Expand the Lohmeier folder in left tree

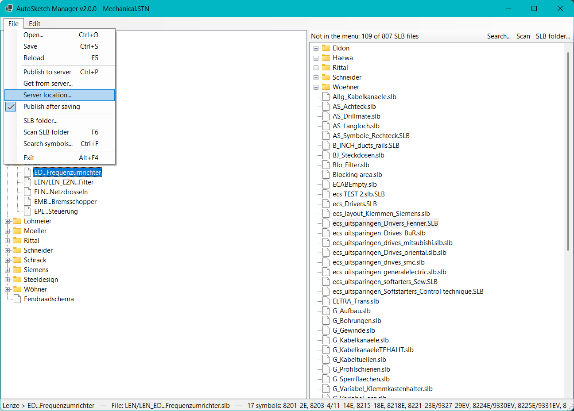coord(8,221)
